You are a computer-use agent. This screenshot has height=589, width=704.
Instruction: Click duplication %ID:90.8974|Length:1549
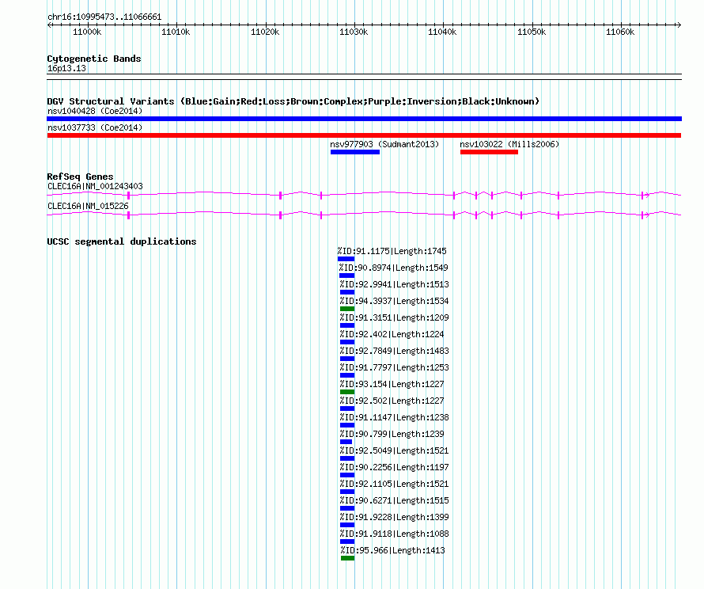click(x=393, y=268)
